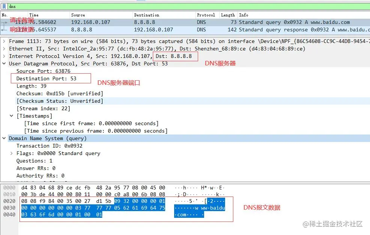Expand the Internet Protocol Version 4 node
Viewport: 370px width, 235px height.
[x=4, y=56]
